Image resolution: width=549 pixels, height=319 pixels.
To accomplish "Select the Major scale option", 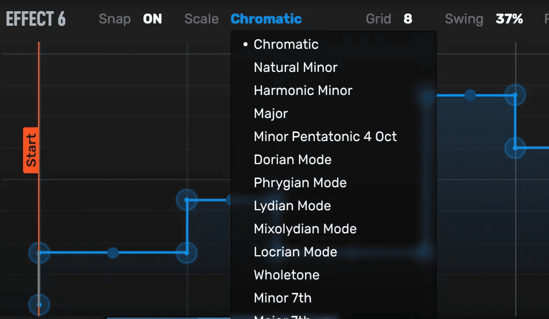I will [271, 114].
